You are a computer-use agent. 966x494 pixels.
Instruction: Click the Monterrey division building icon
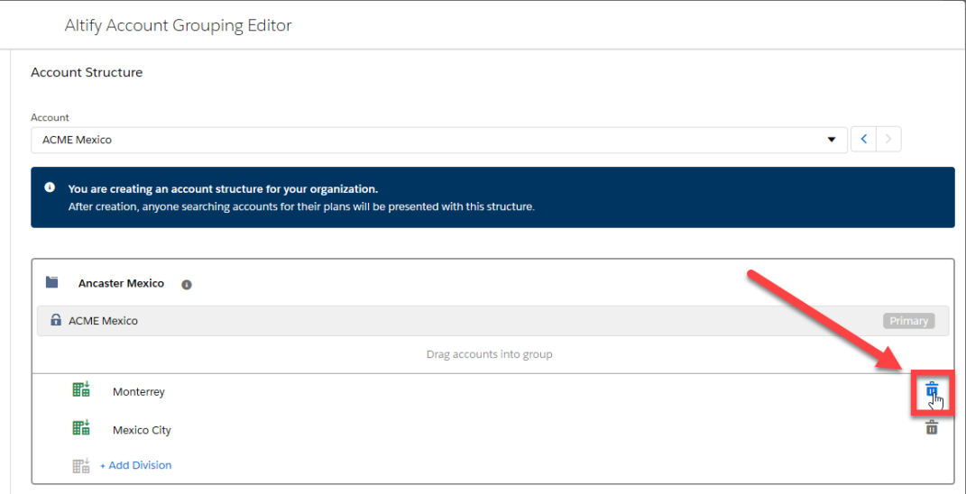(x=81, y=389)
